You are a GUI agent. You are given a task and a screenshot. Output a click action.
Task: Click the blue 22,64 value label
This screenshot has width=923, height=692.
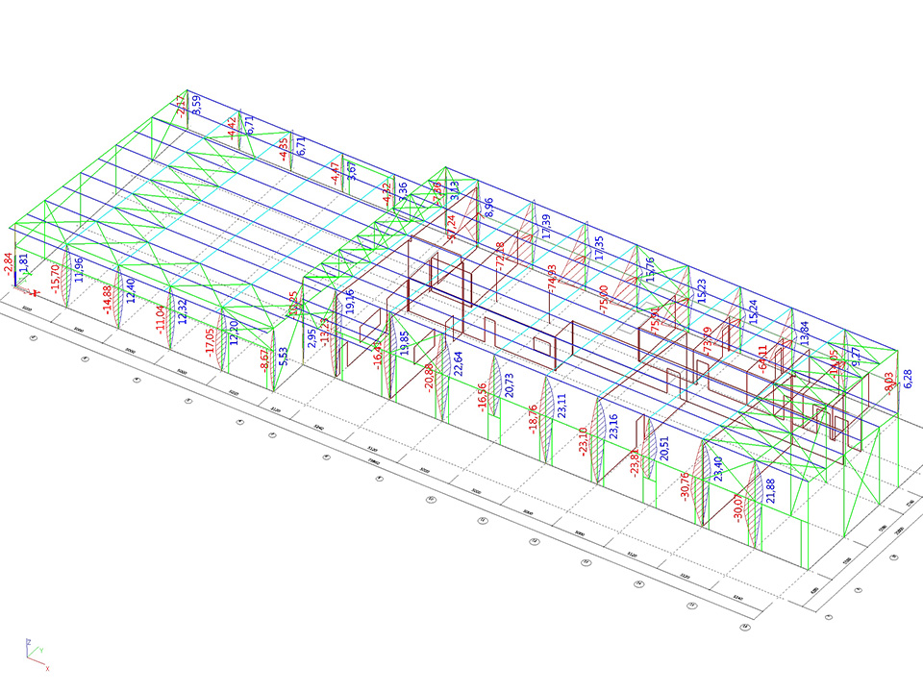click(x=459, y=370)
